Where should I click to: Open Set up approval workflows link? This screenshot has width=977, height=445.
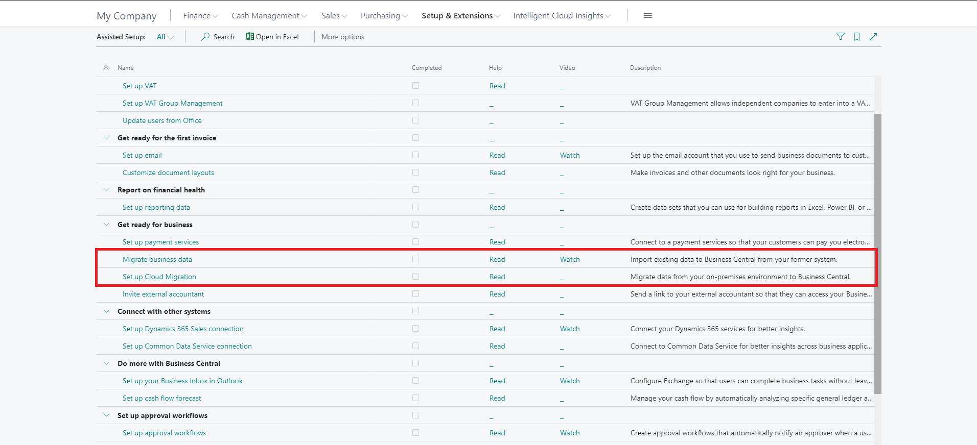pyautogui.click(x=165, y=433)
